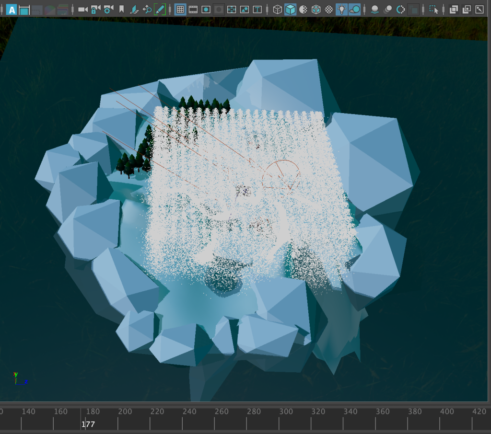Click the view axis gizmo in viewport corner

pyautogui.click(x=20, y=378)
